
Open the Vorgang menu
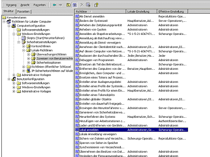tap(11, 5)
